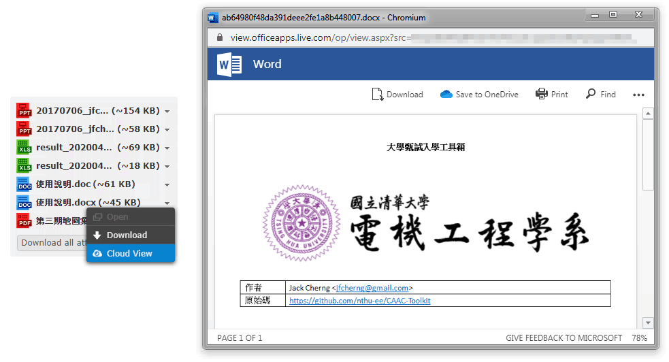The image size is (669, 362).
Task: Open the more options ellipsis menu
Action: pos(638,95)
